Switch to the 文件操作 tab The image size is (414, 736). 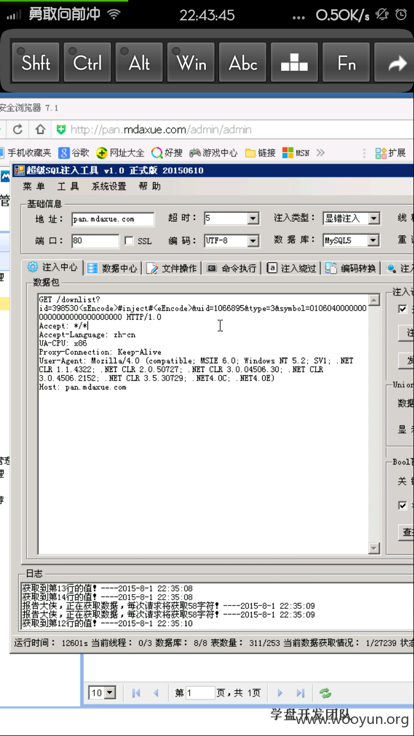point(172,269)
